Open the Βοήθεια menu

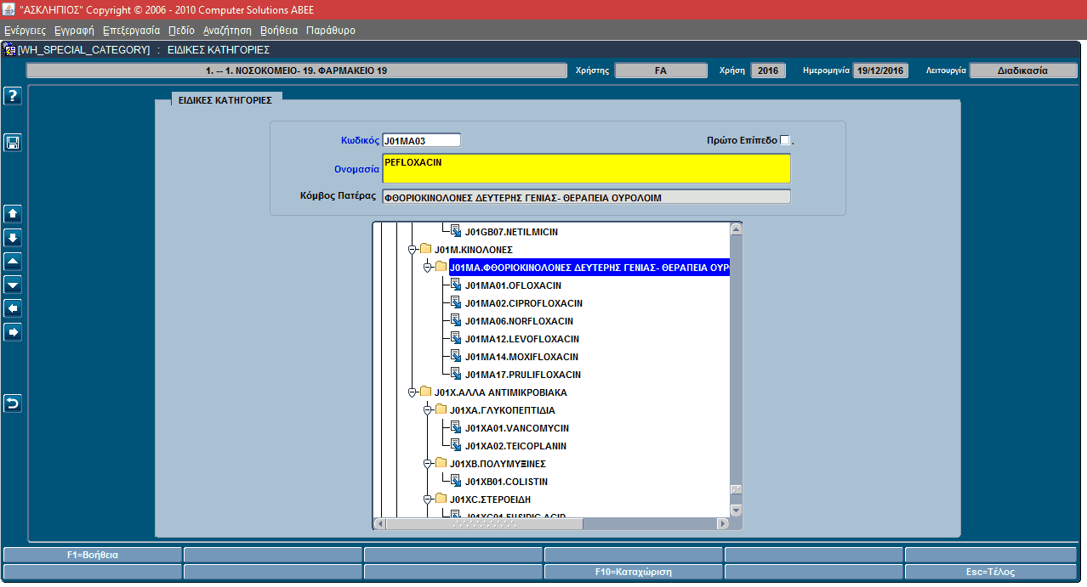tap(279, 30)
